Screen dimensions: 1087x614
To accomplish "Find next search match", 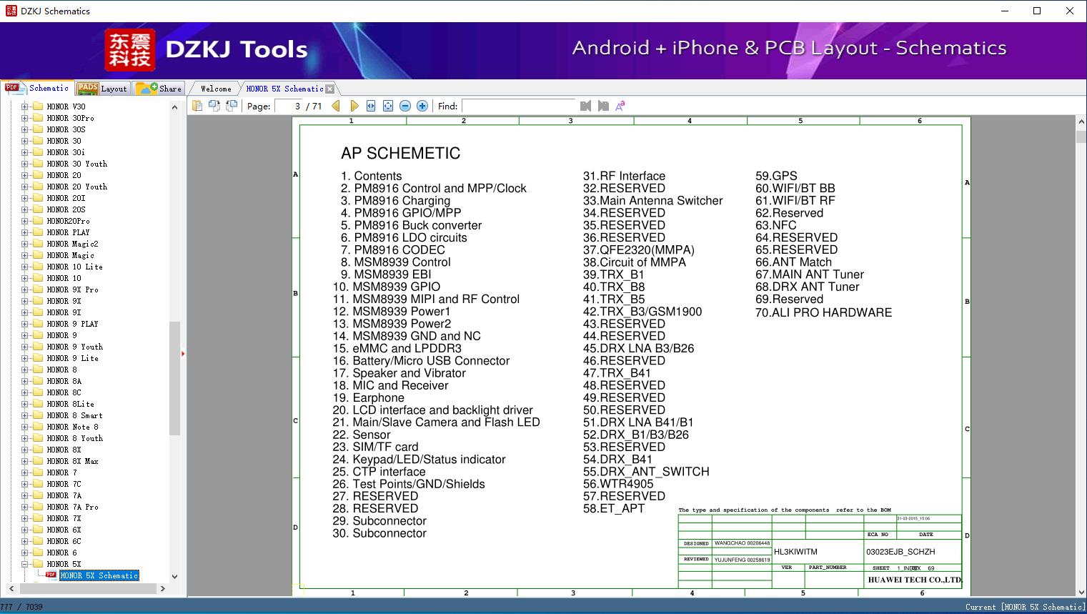I will pos(603,106).
